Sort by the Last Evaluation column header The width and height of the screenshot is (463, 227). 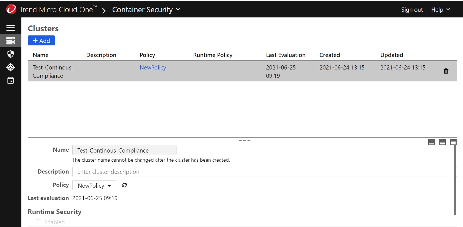point(286,55)
